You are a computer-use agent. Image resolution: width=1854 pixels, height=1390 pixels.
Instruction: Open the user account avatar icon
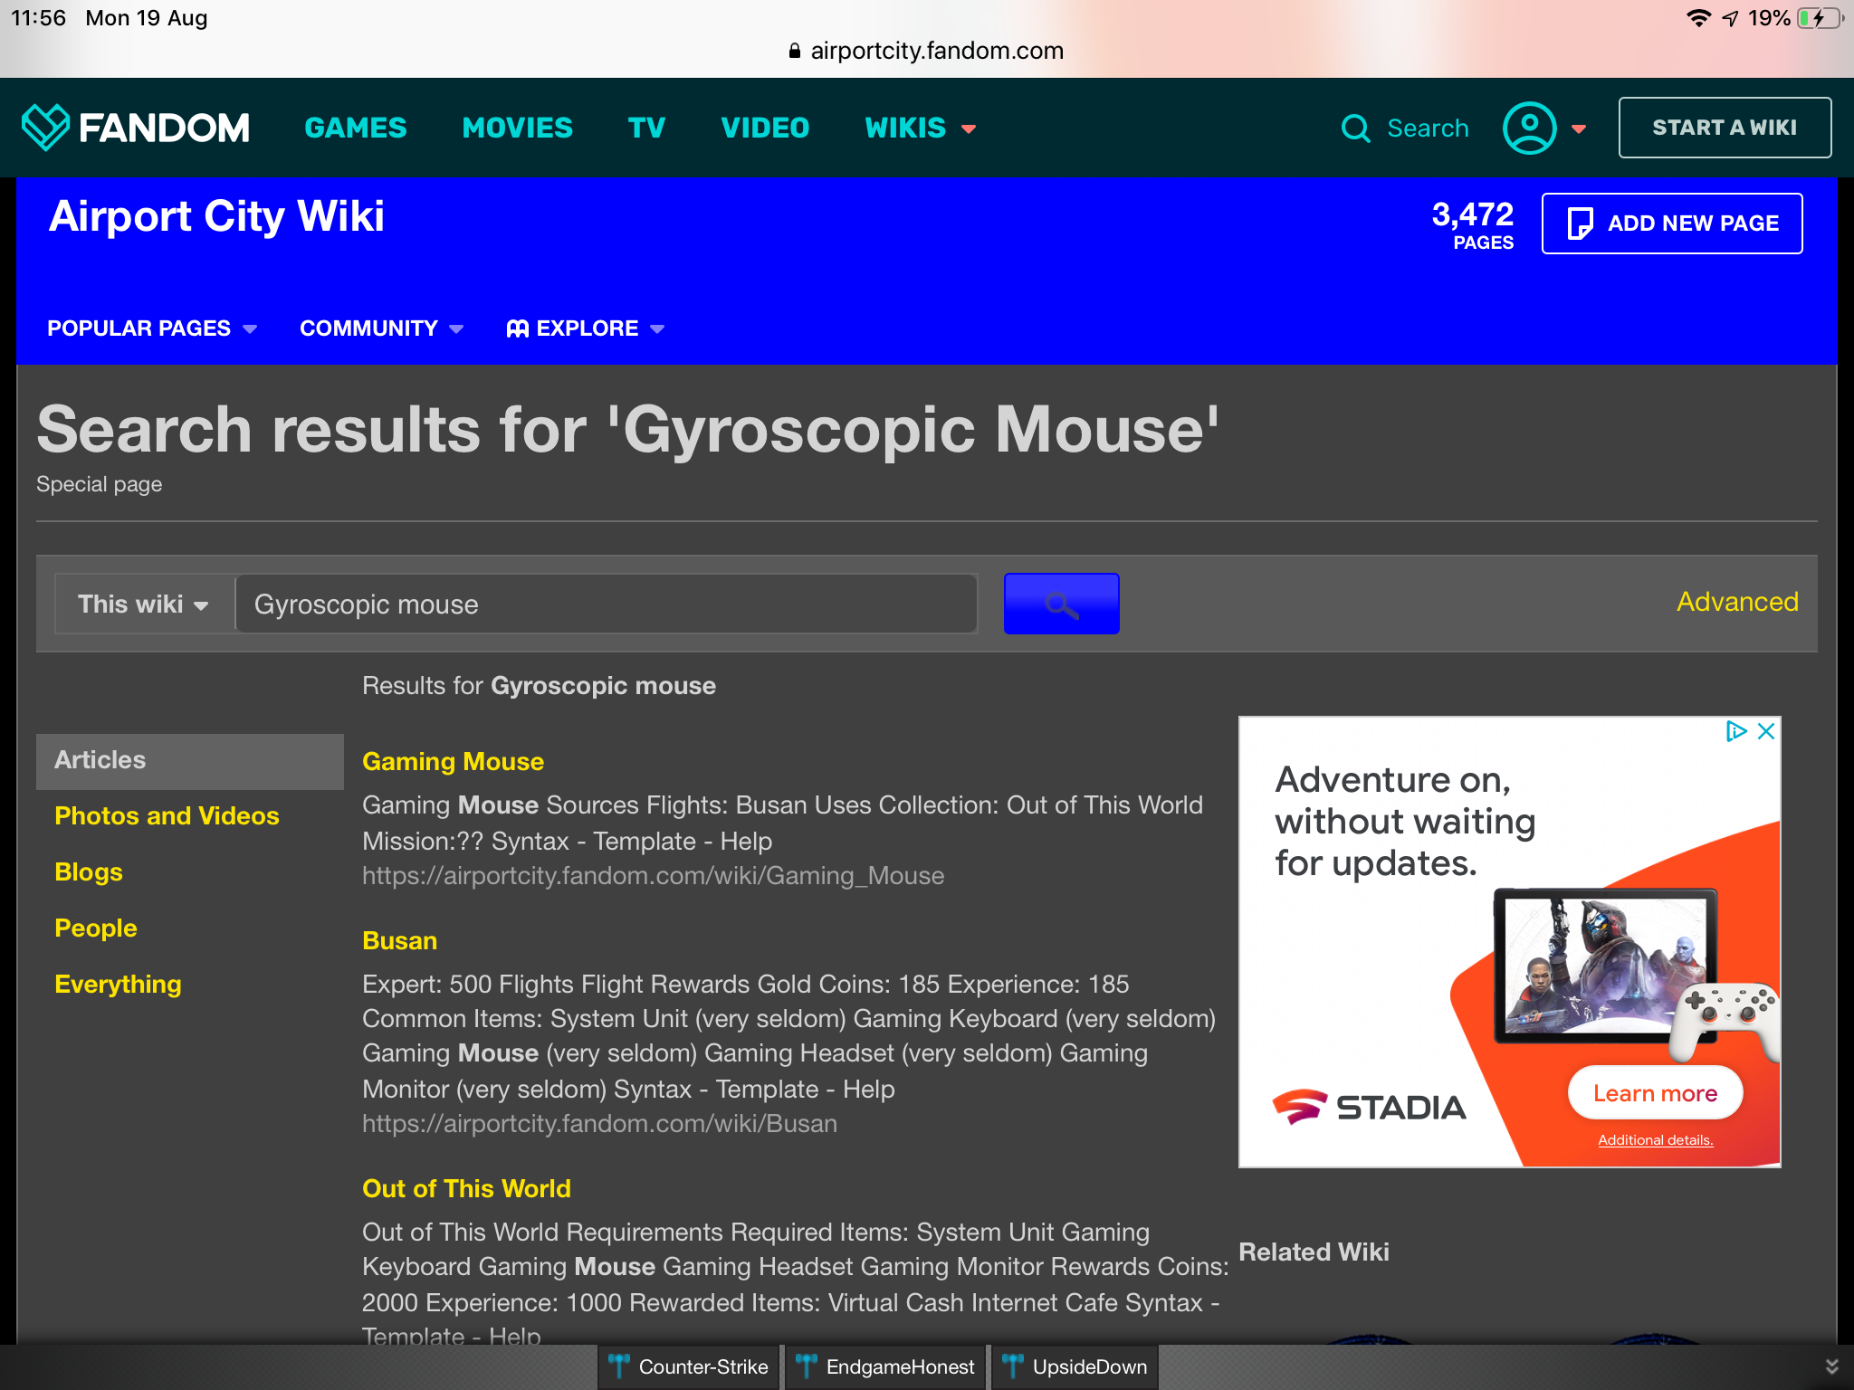1529,129
